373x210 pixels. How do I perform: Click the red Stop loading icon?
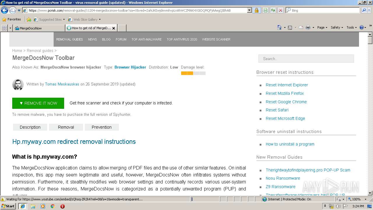281,10
